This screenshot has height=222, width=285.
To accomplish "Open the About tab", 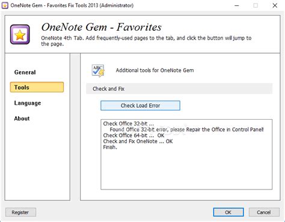I will tap(22, 119).
